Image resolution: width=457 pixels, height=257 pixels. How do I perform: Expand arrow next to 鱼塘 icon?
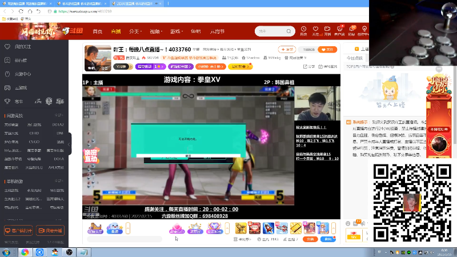coord(127,228)
